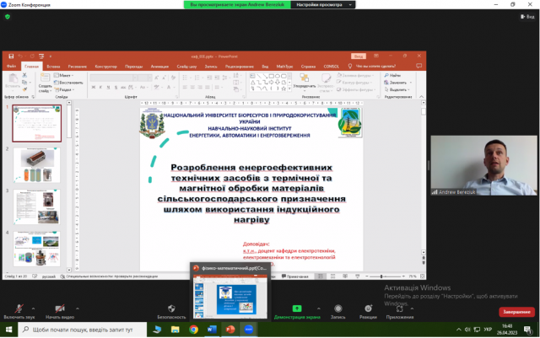The width and height of the screenshot is (540, 338).
Task: Click the Save icon in PowerPoint title bar
Action: coord(11,56)
